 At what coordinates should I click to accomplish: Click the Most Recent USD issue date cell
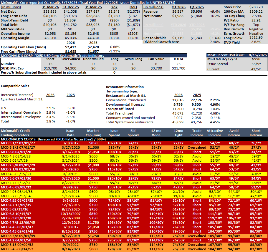click(258, 55)
